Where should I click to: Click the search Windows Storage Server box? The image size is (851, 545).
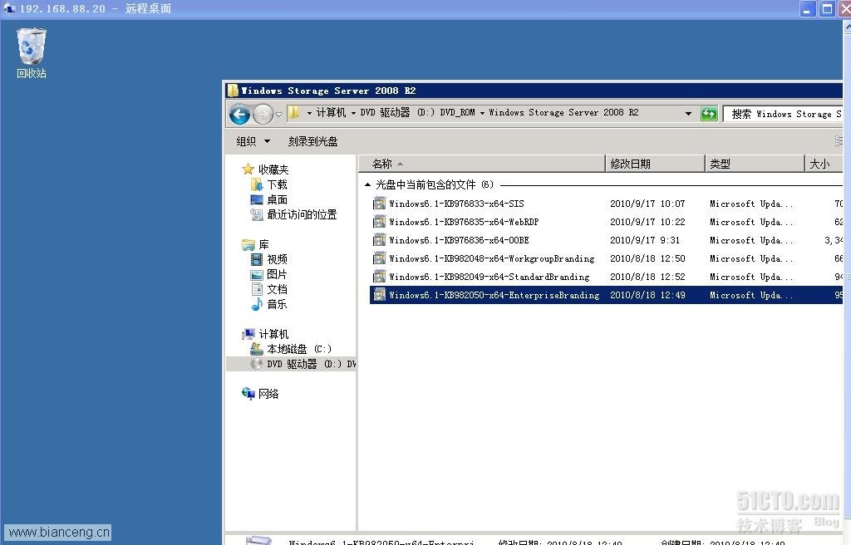(783, 114)
